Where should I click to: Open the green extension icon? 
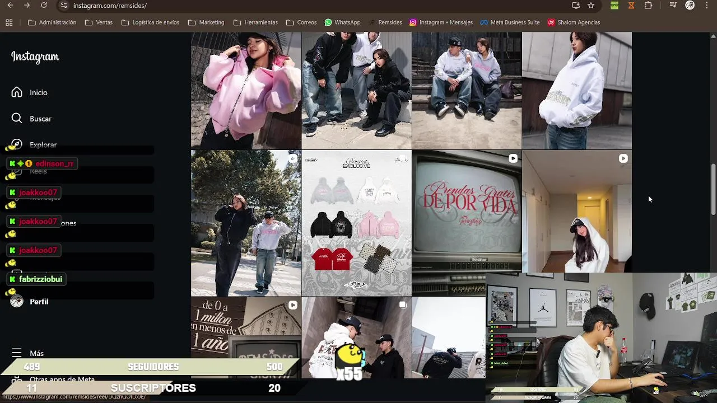(x=614, y=6)
